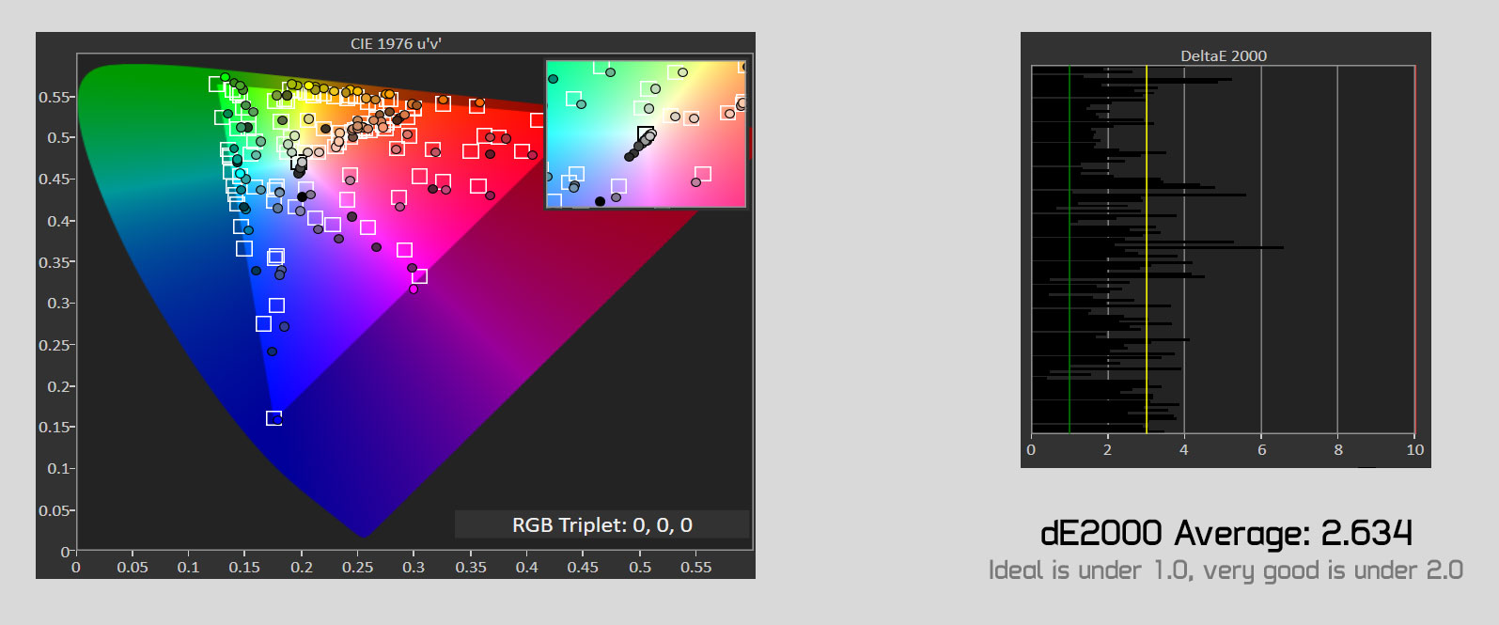Image resolution: width=1499 pixels, height=625 pixels.
Task: Select the white target square beside the magenta dot
Action: click(x=420, y=275)
